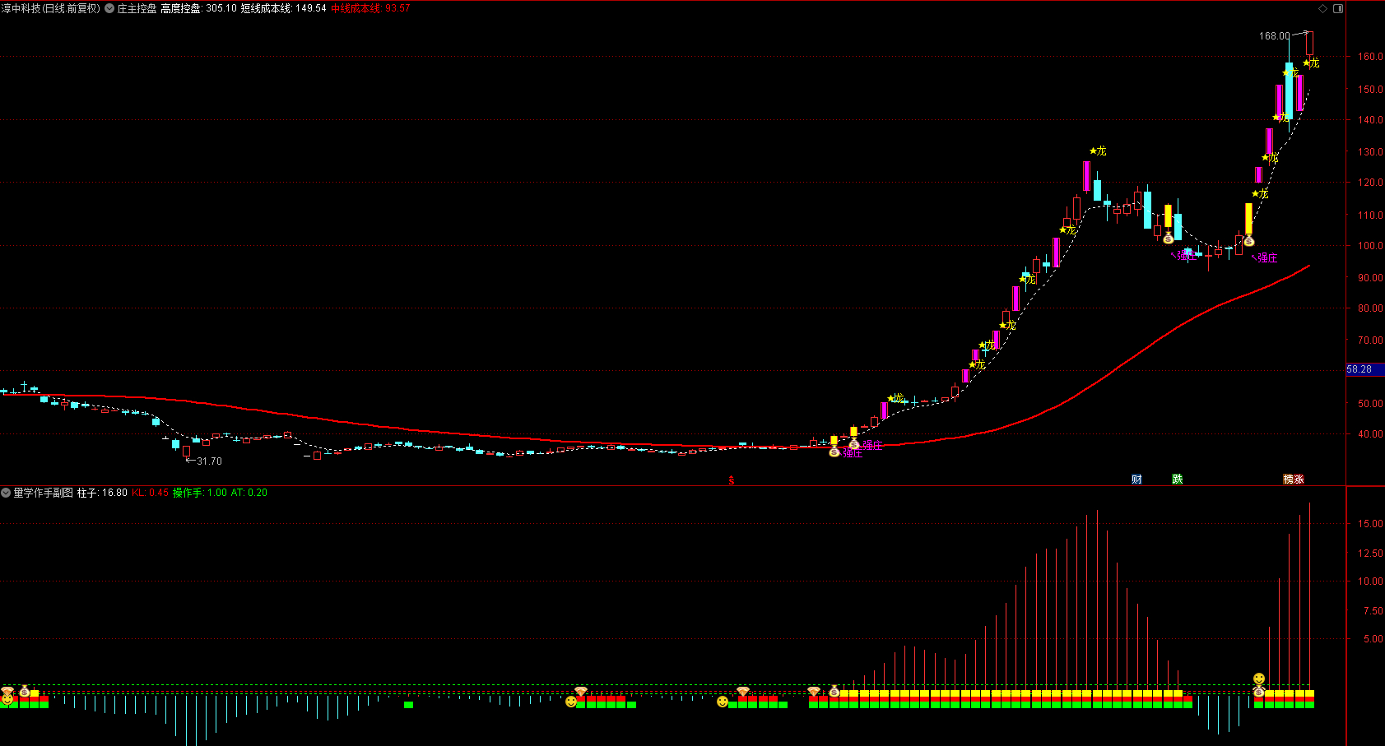Click the 31.70 low price label
This screenshot has width=1385, height=746.
point(209,461)
